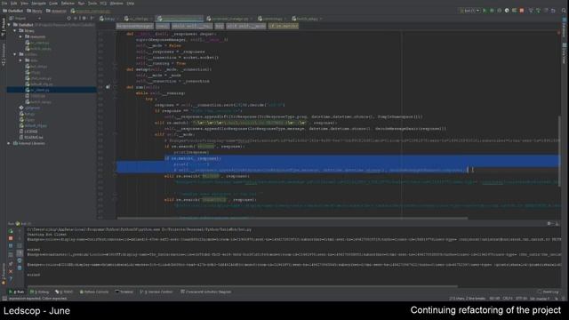Open Python Console tool window
569x320 pixels.
click(x=94, y=292)
